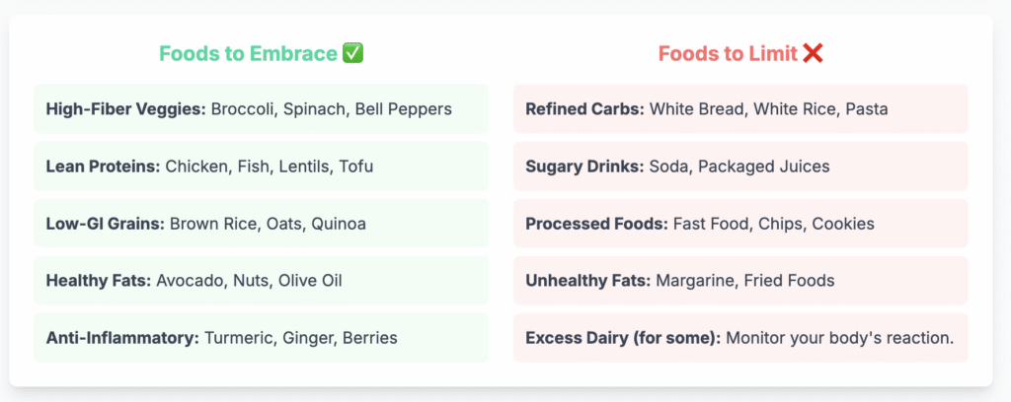
Task: Click the text Soda, Packaged Juices
Action: pos(739,167)
